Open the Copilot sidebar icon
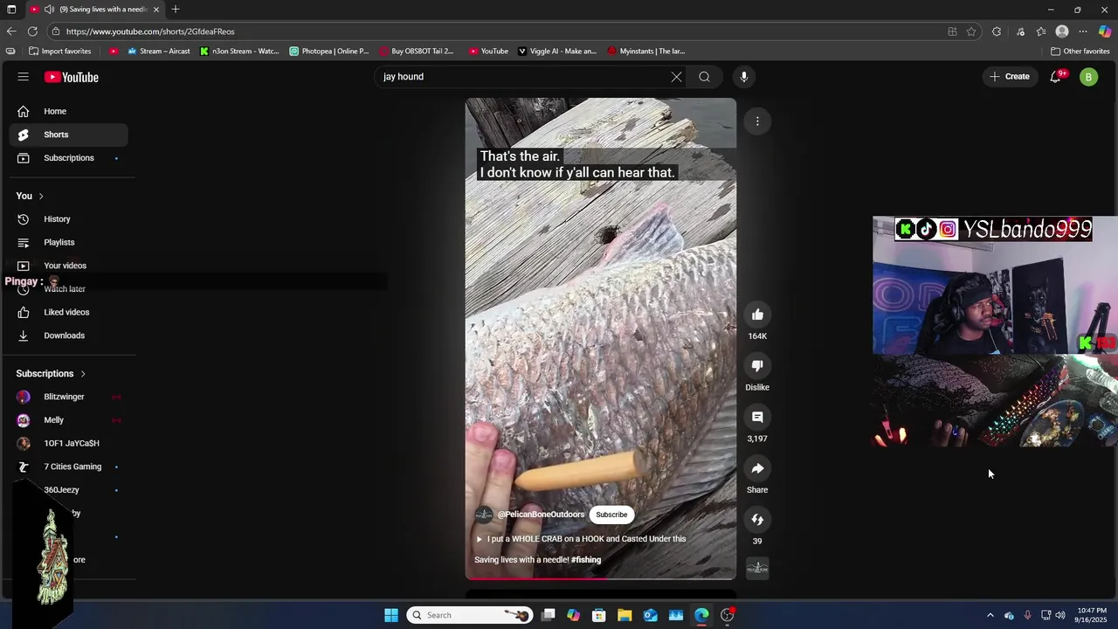 [1105, 31]
